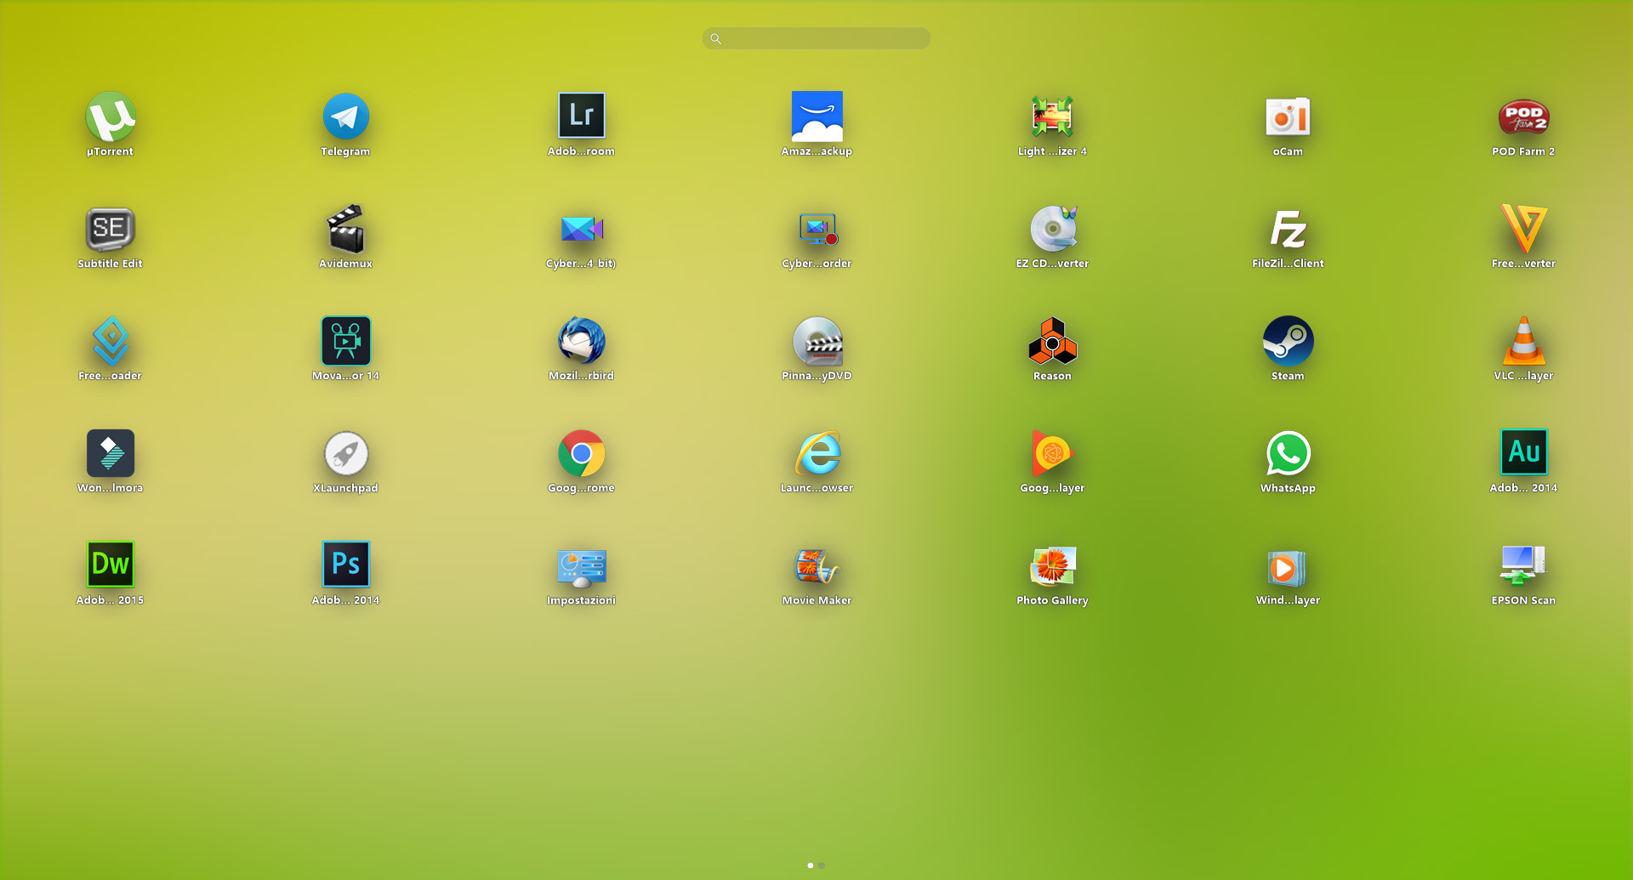Launch Avidemux video editor
The image size is (1633, 880).
(345, 230)
